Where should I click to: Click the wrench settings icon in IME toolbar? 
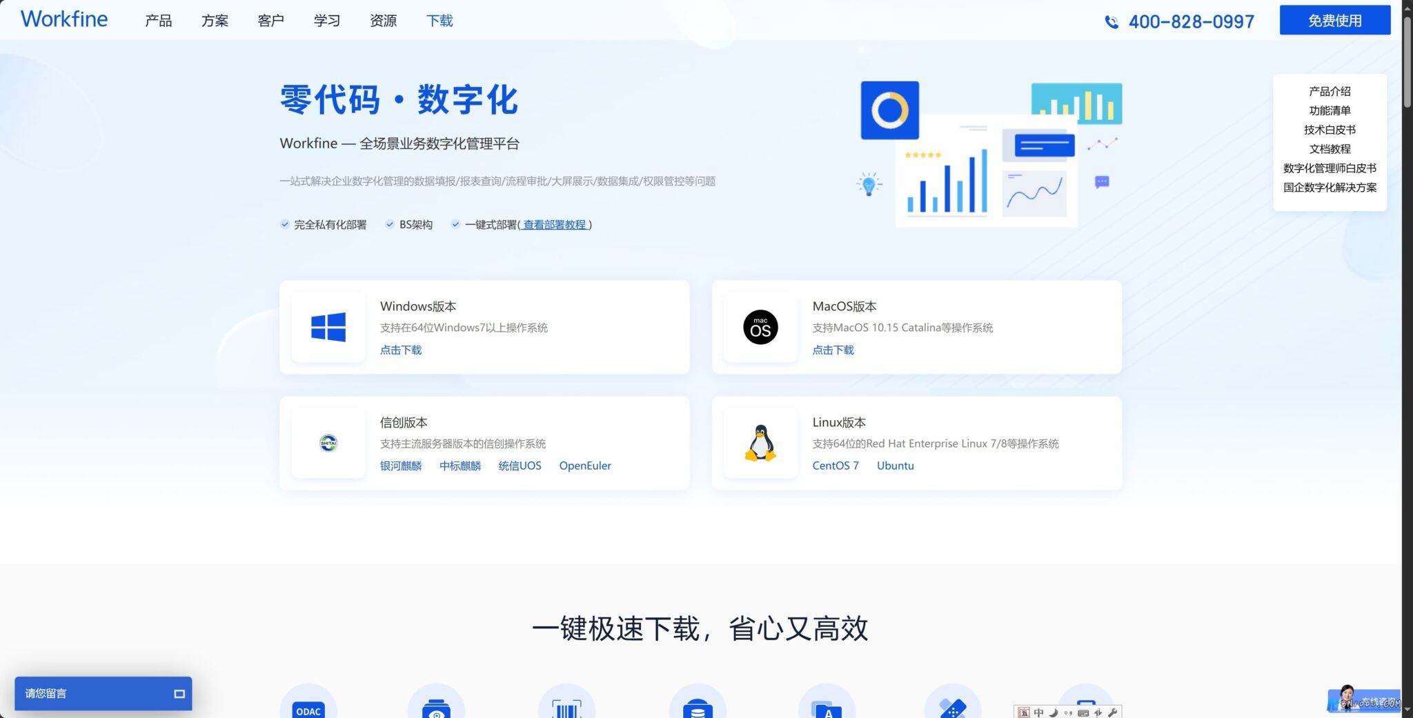click(1112, 712)
